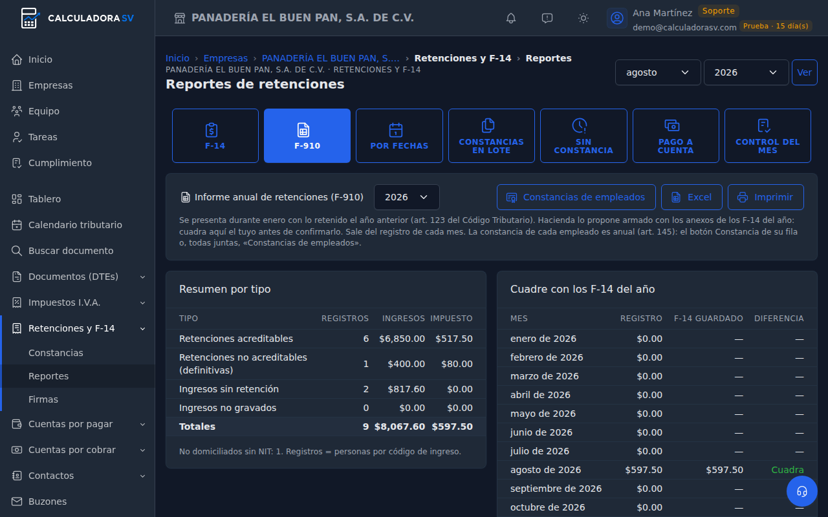Viewport: 828px width, 517px height.
Task: Click the Prueba · 15 día(s) badge
Action: [x=776, y=26]
